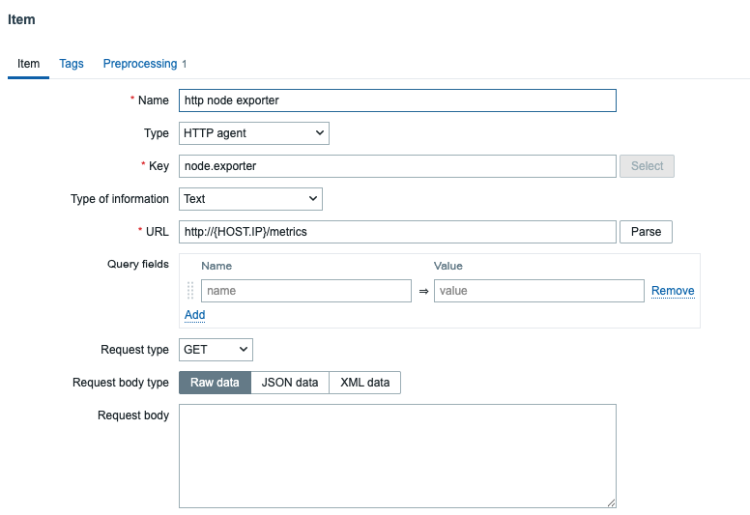Screen dimensions: 750x515
Task: Click inside the Request body textarea
Action: (x=397, y=455)
